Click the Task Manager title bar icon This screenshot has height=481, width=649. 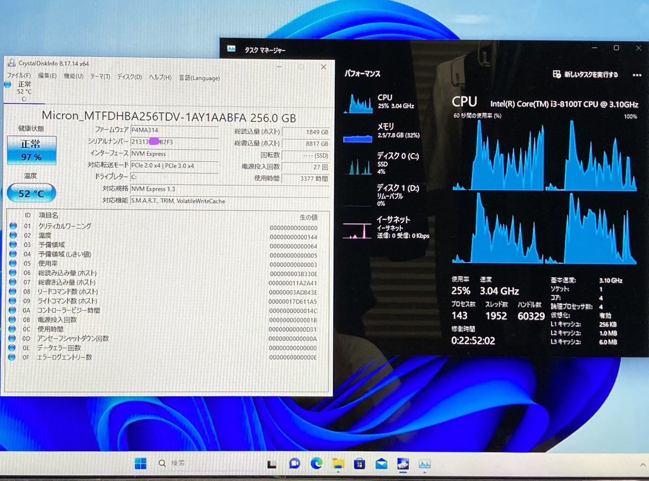pos(231,49)
